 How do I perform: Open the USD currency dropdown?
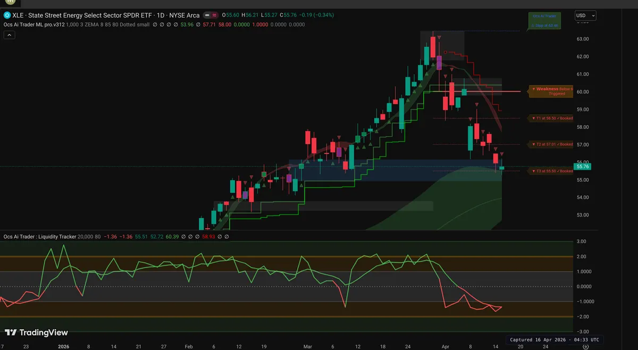pos(585,15)
